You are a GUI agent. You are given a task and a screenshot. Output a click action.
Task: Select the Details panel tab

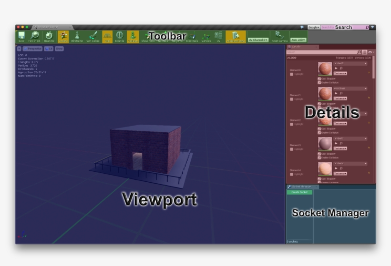pyautogui.click(x=302, y=47)
